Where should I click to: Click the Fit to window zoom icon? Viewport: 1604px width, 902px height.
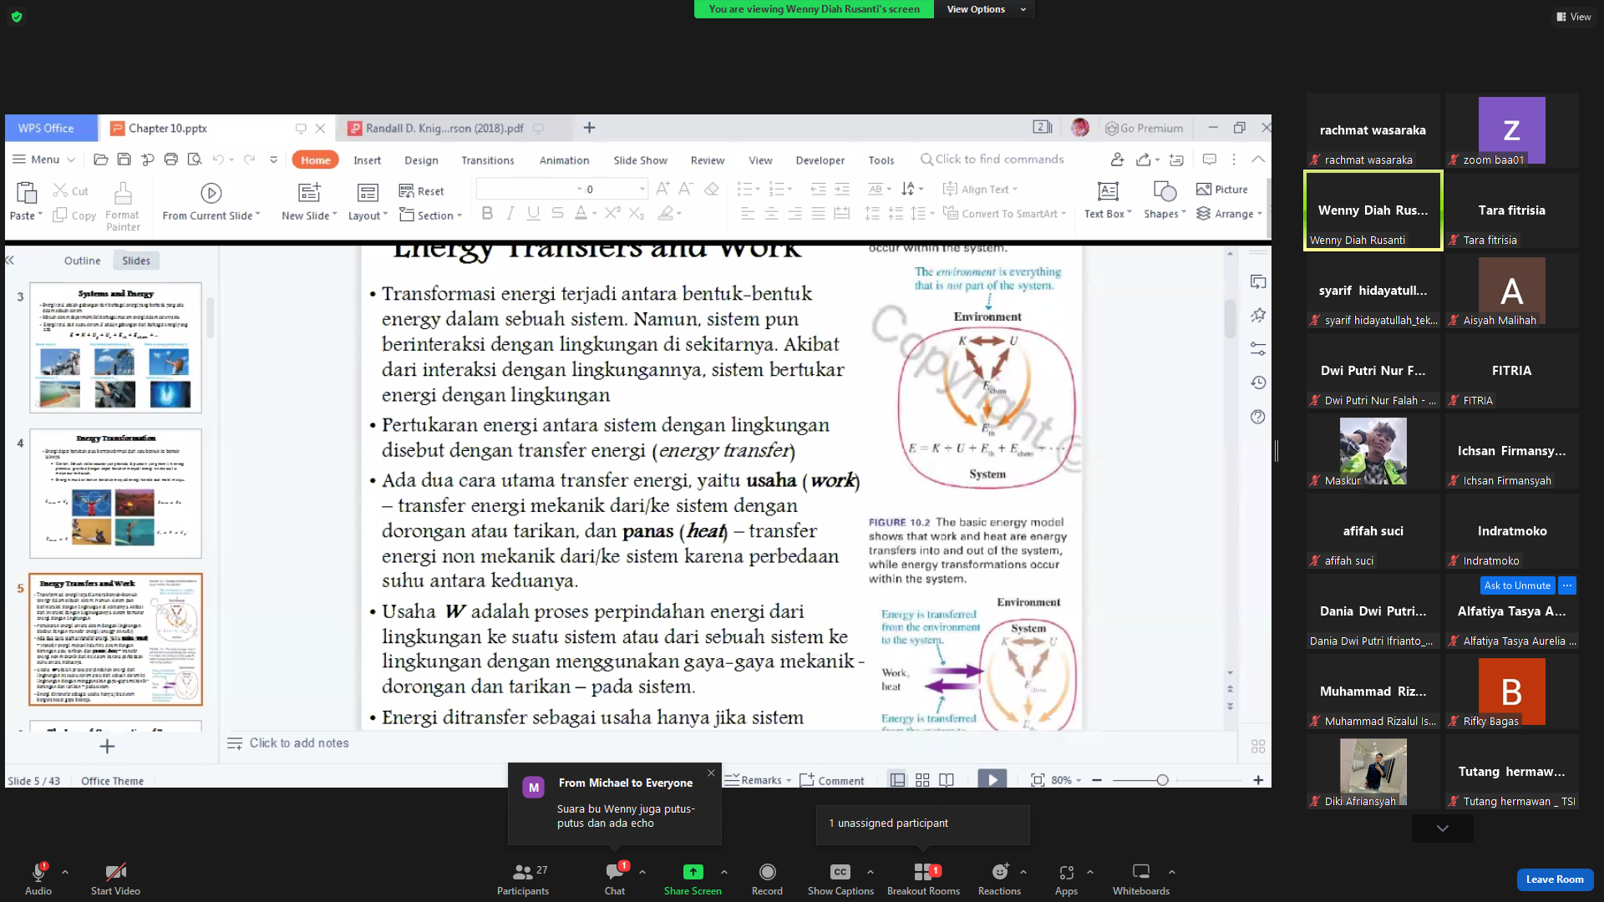point(1038,780)
